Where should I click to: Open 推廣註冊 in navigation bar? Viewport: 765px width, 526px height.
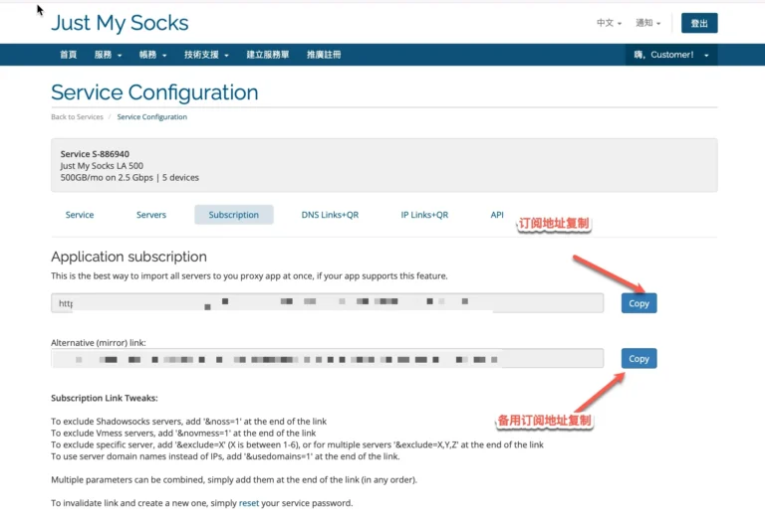click(x=324, y=55)
